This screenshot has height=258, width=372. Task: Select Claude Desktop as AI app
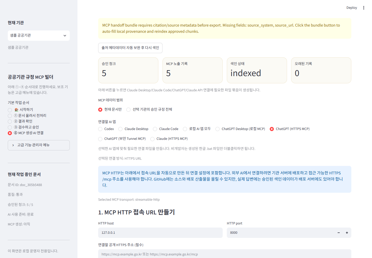[133, 129]
